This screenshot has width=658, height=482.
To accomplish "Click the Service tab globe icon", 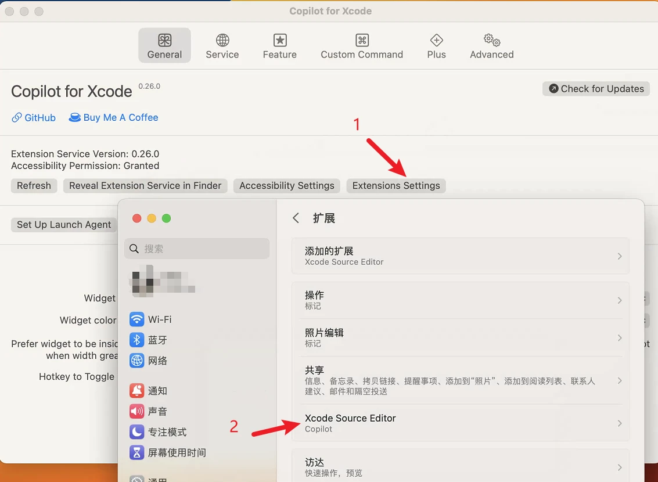I will click(222, 40).
